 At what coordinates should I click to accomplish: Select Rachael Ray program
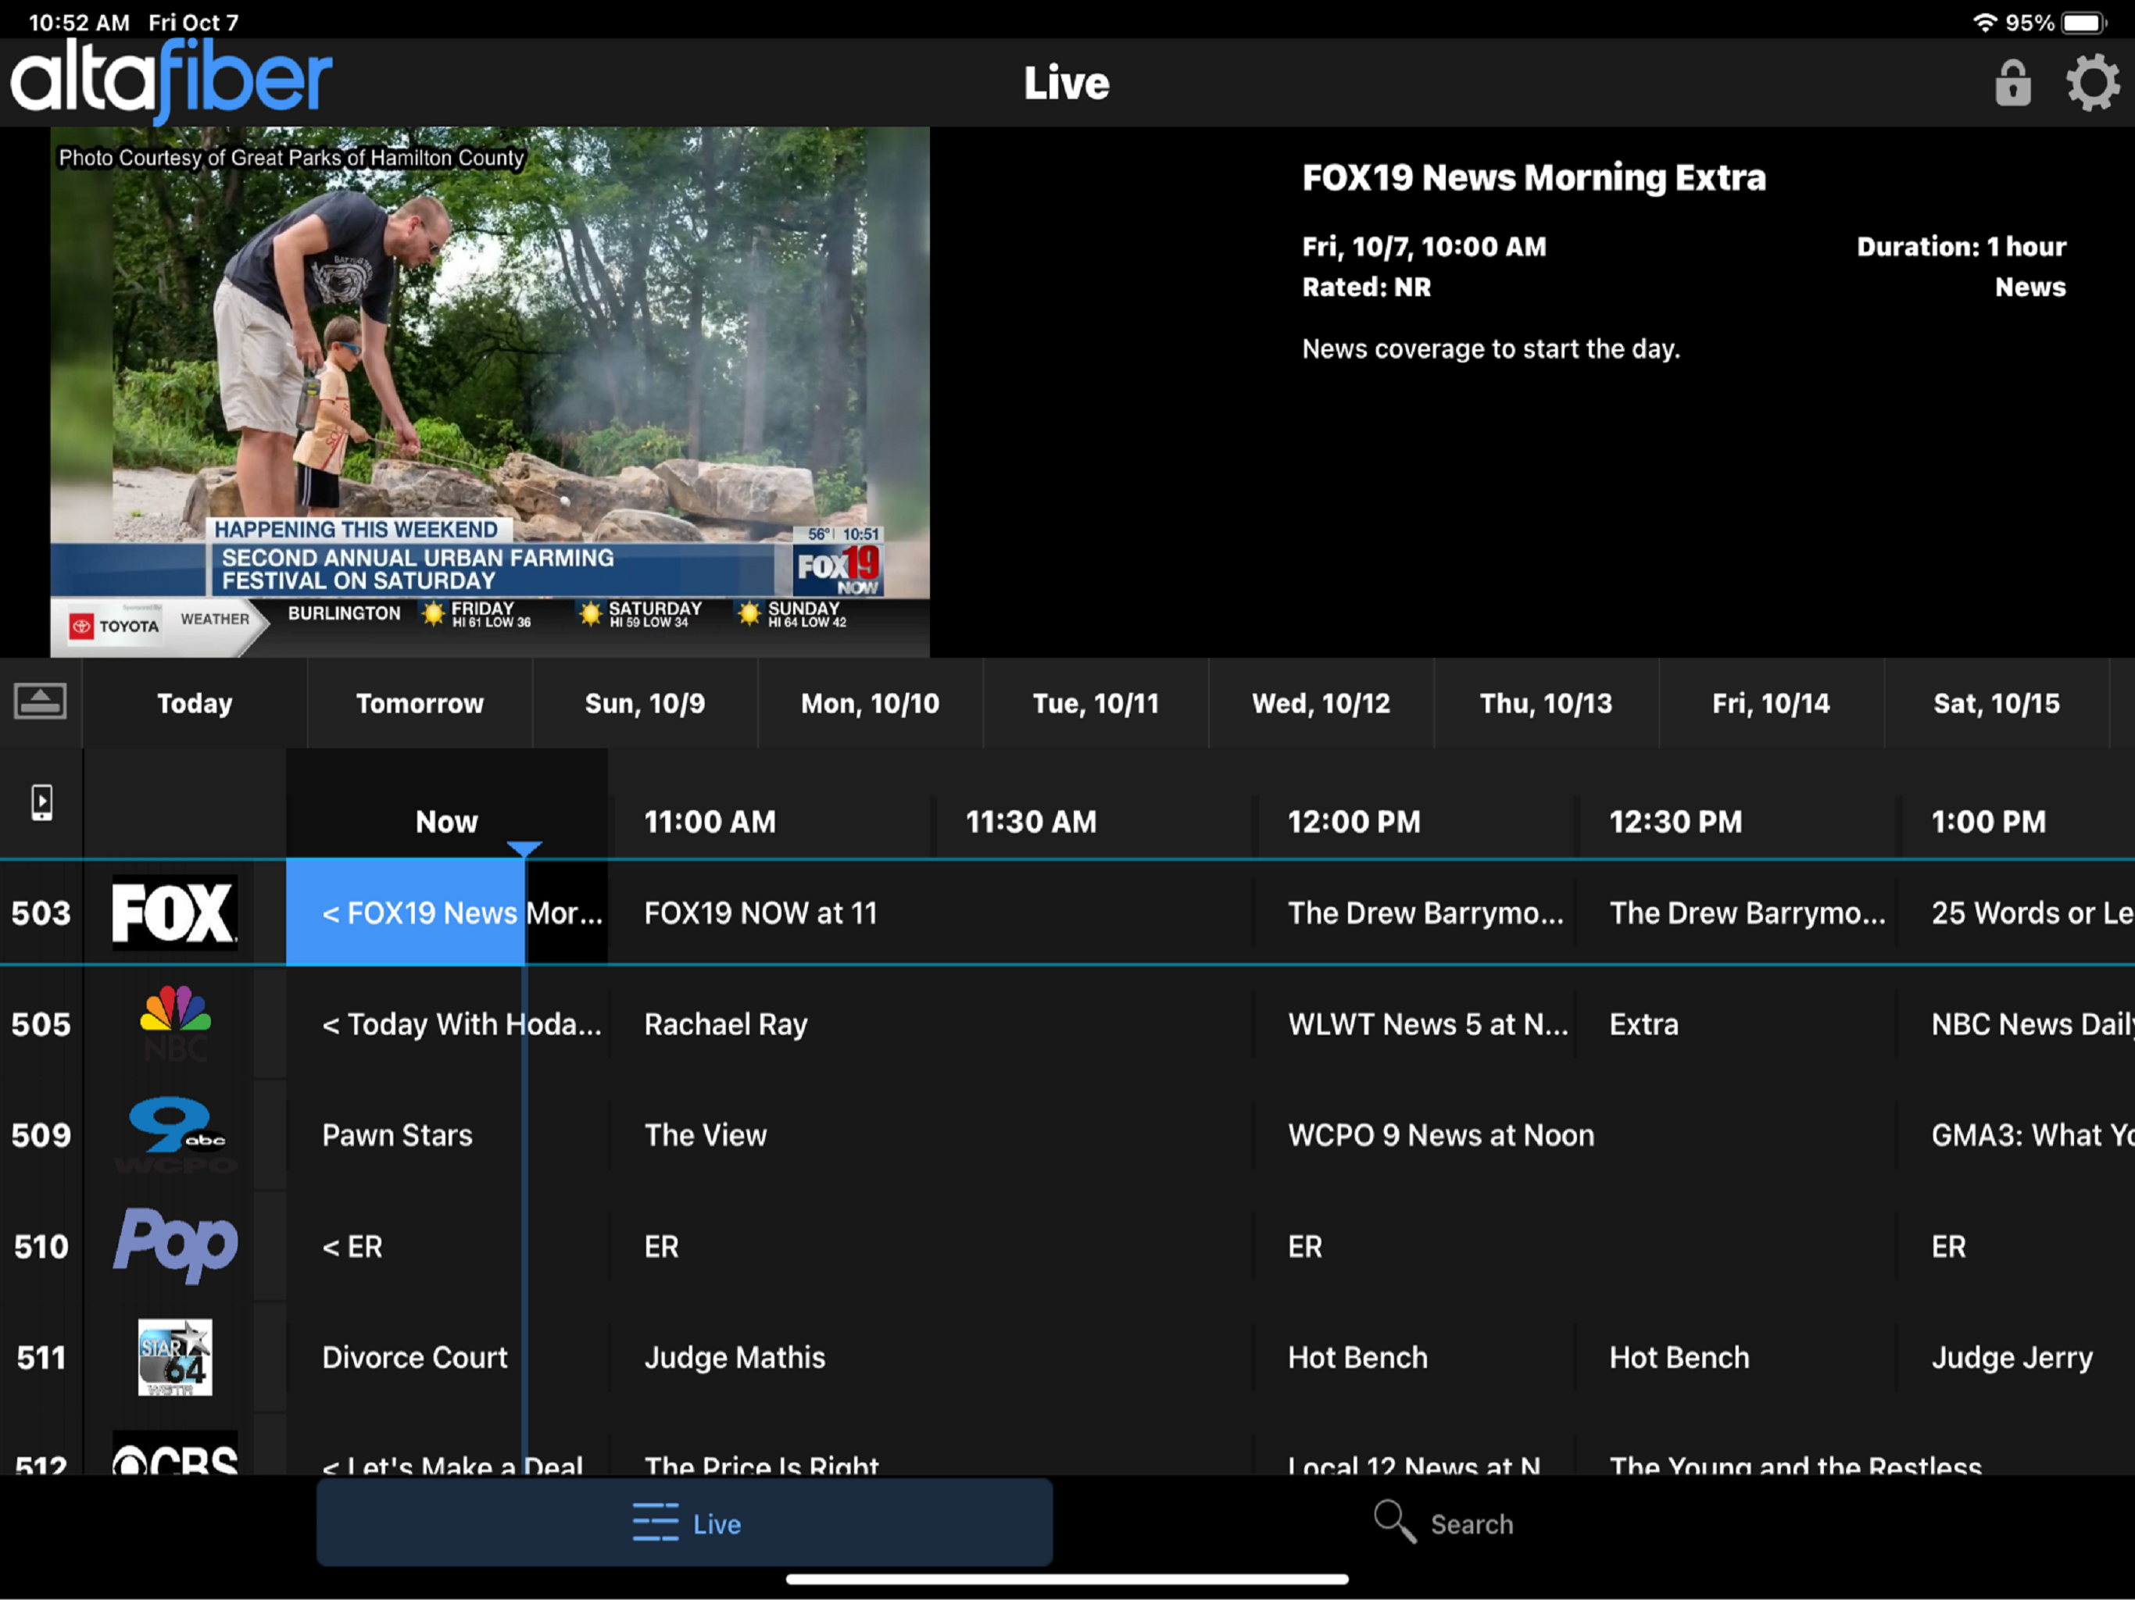click(x=931, y=1023)
